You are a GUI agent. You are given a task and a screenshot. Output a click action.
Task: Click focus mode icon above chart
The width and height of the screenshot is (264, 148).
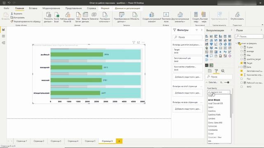(139, 42)
